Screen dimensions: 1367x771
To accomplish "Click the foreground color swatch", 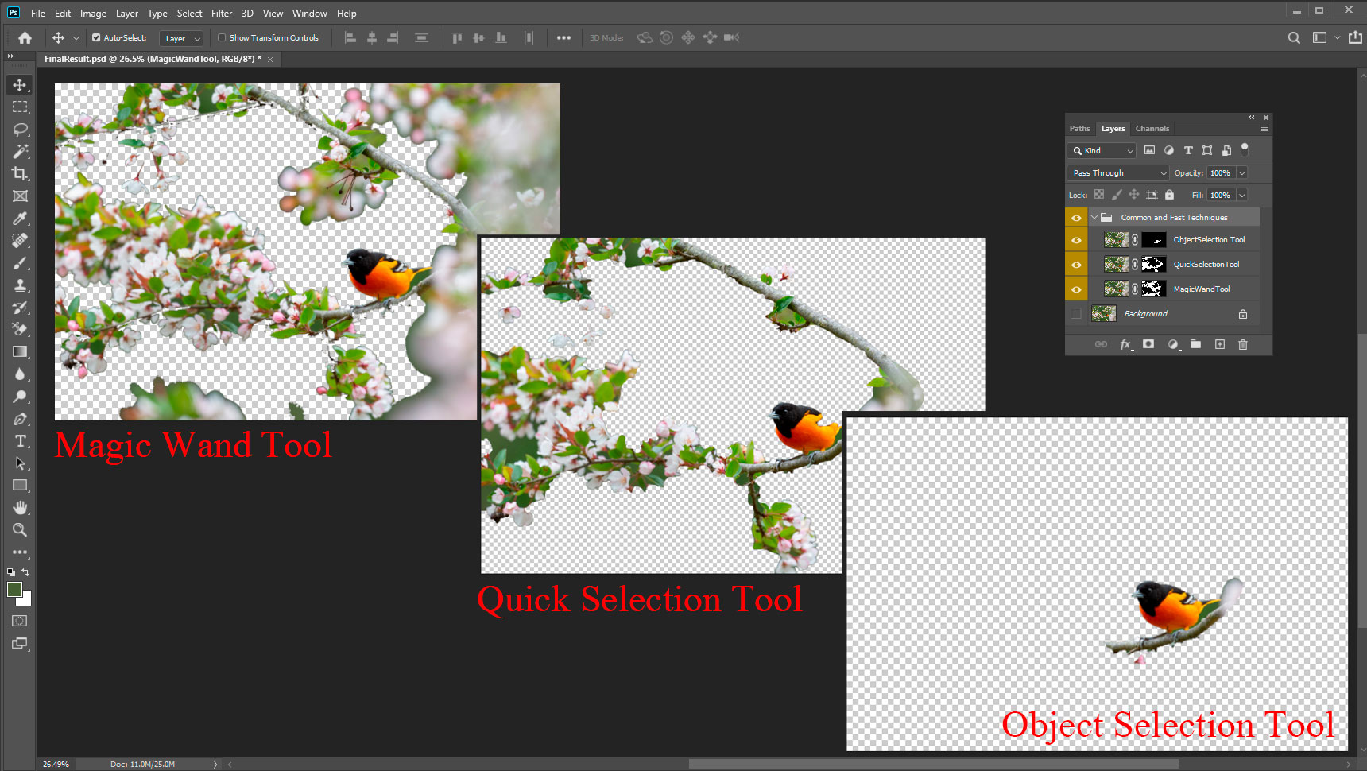I will tap(14, 589).
